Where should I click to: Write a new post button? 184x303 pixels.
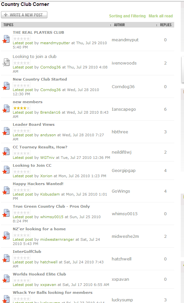pyautogui.click(x=24, y=15)
